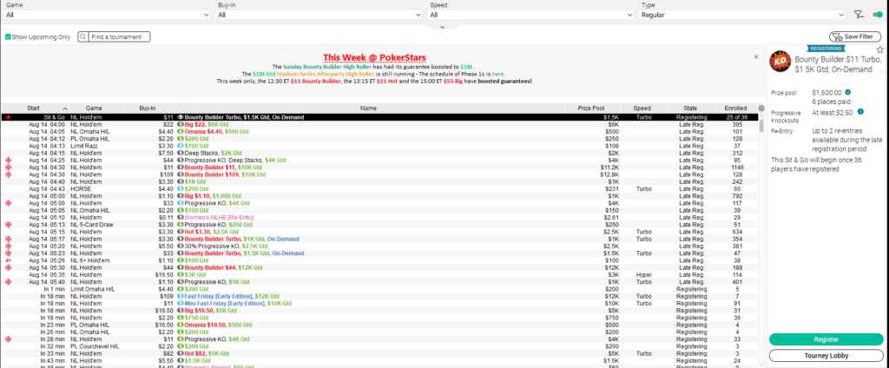Open the Tourney Lobby button

[826, 355]
